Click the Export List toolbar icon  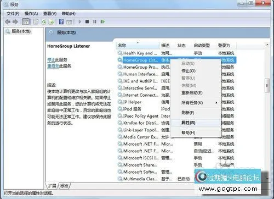pyautogui.click(x=52, y=22)
